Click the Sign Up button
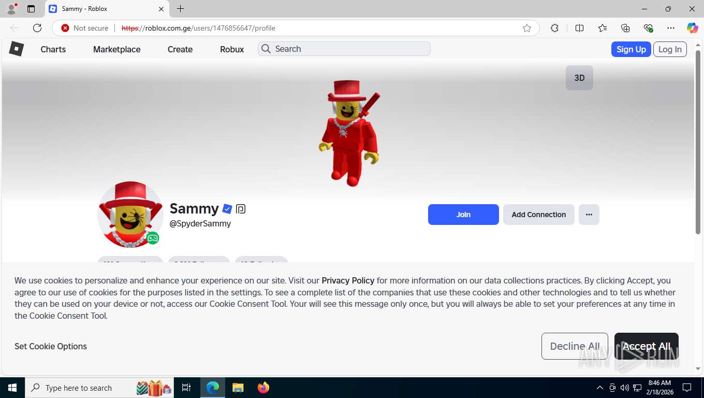 631,49
